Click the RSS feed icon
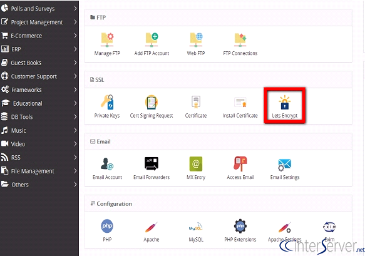 coord(4,157)
